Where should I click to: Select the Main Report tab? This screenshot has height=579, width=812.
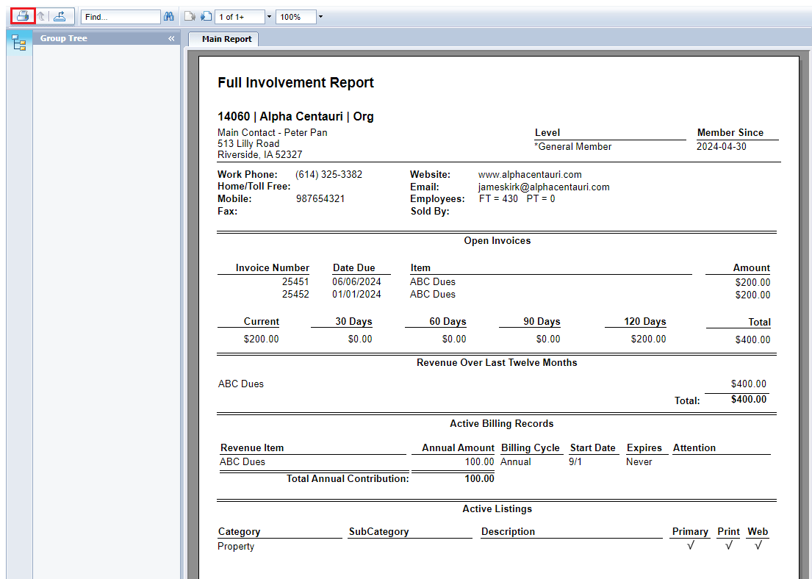point(226,39)
